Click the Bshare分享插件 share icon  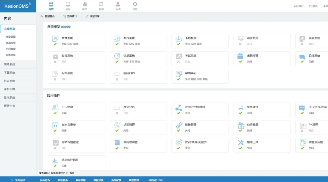pyautogui.click(x=178, y=108)
